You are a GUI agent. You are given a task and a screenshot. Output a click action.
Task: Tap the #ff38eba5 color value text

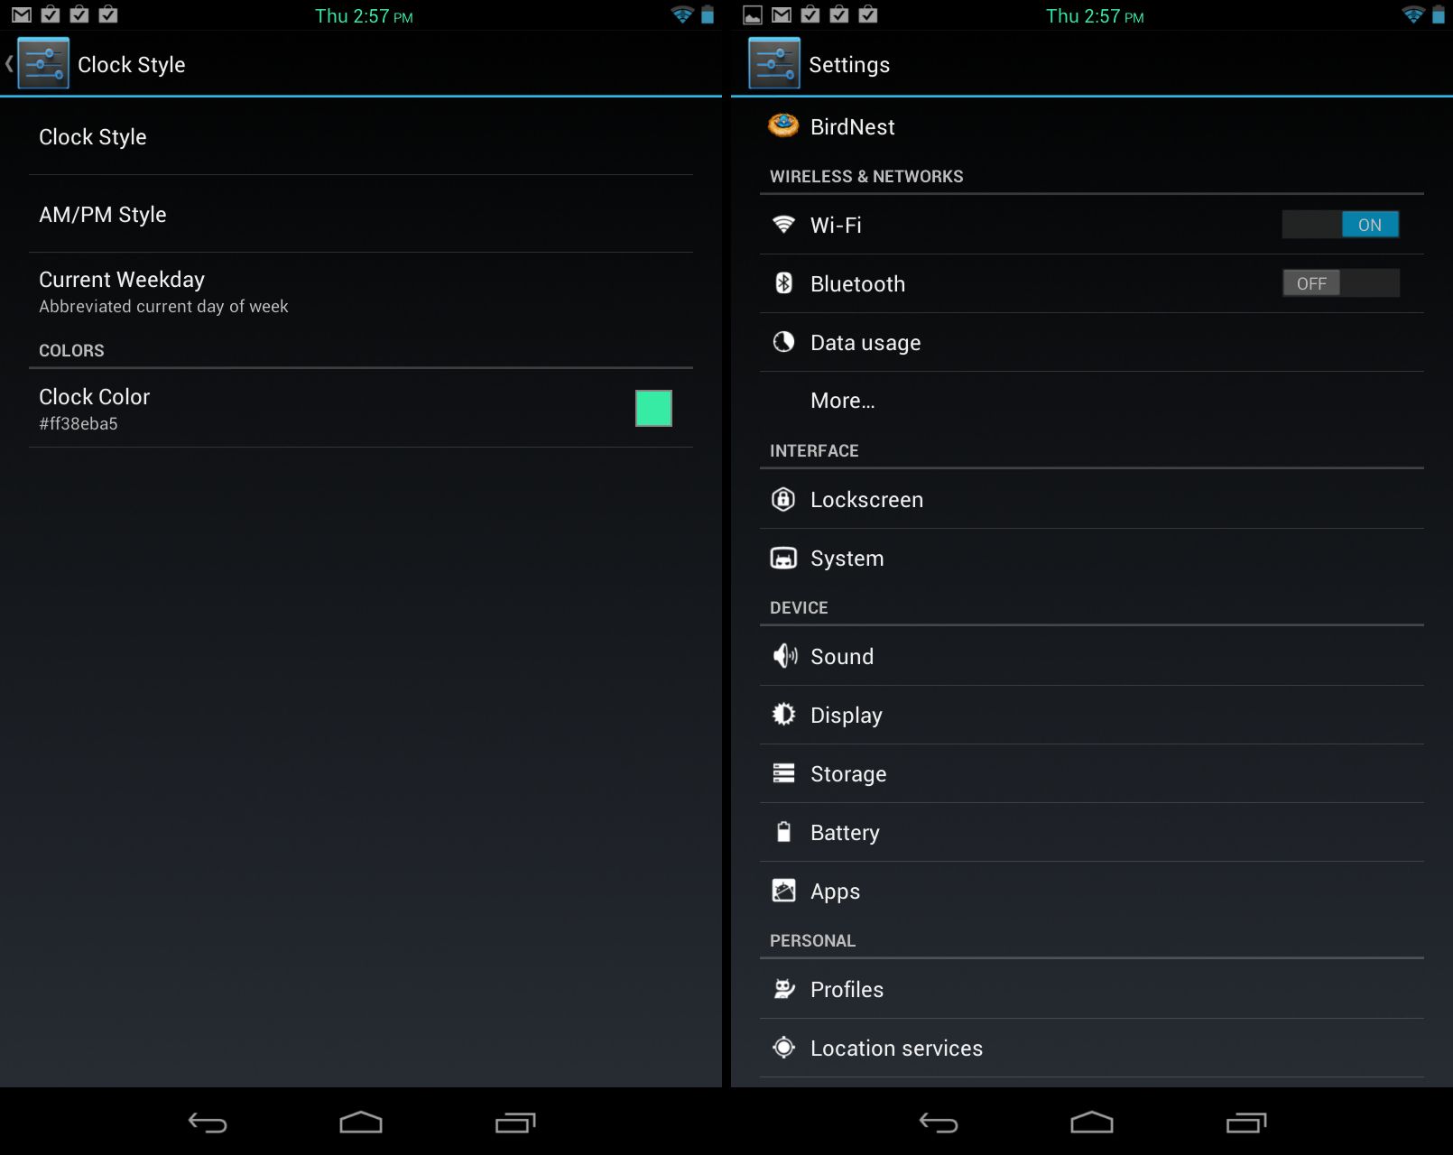pos(79,423)
